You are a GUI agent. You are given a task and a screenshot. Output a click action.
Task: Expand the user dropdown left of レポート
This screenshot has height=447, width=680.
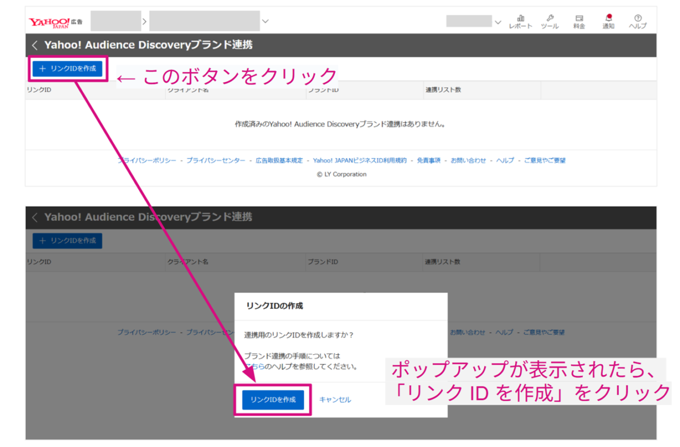[498, 23]
